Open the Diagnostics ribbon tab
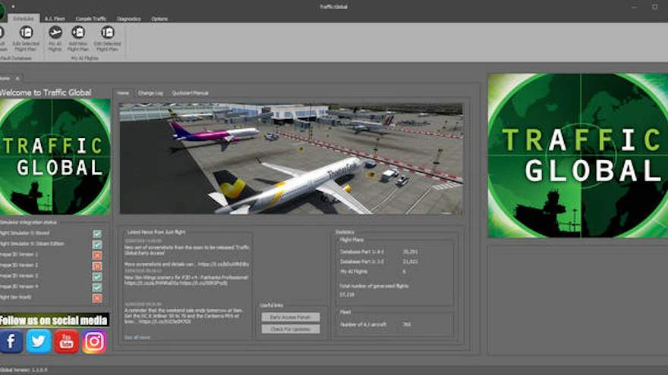This screenshot has width=668, height=375. [x=128, y=19]
